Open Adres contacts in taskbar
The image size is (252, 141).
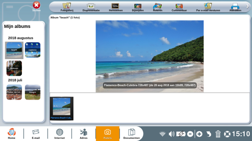(84, 134)
